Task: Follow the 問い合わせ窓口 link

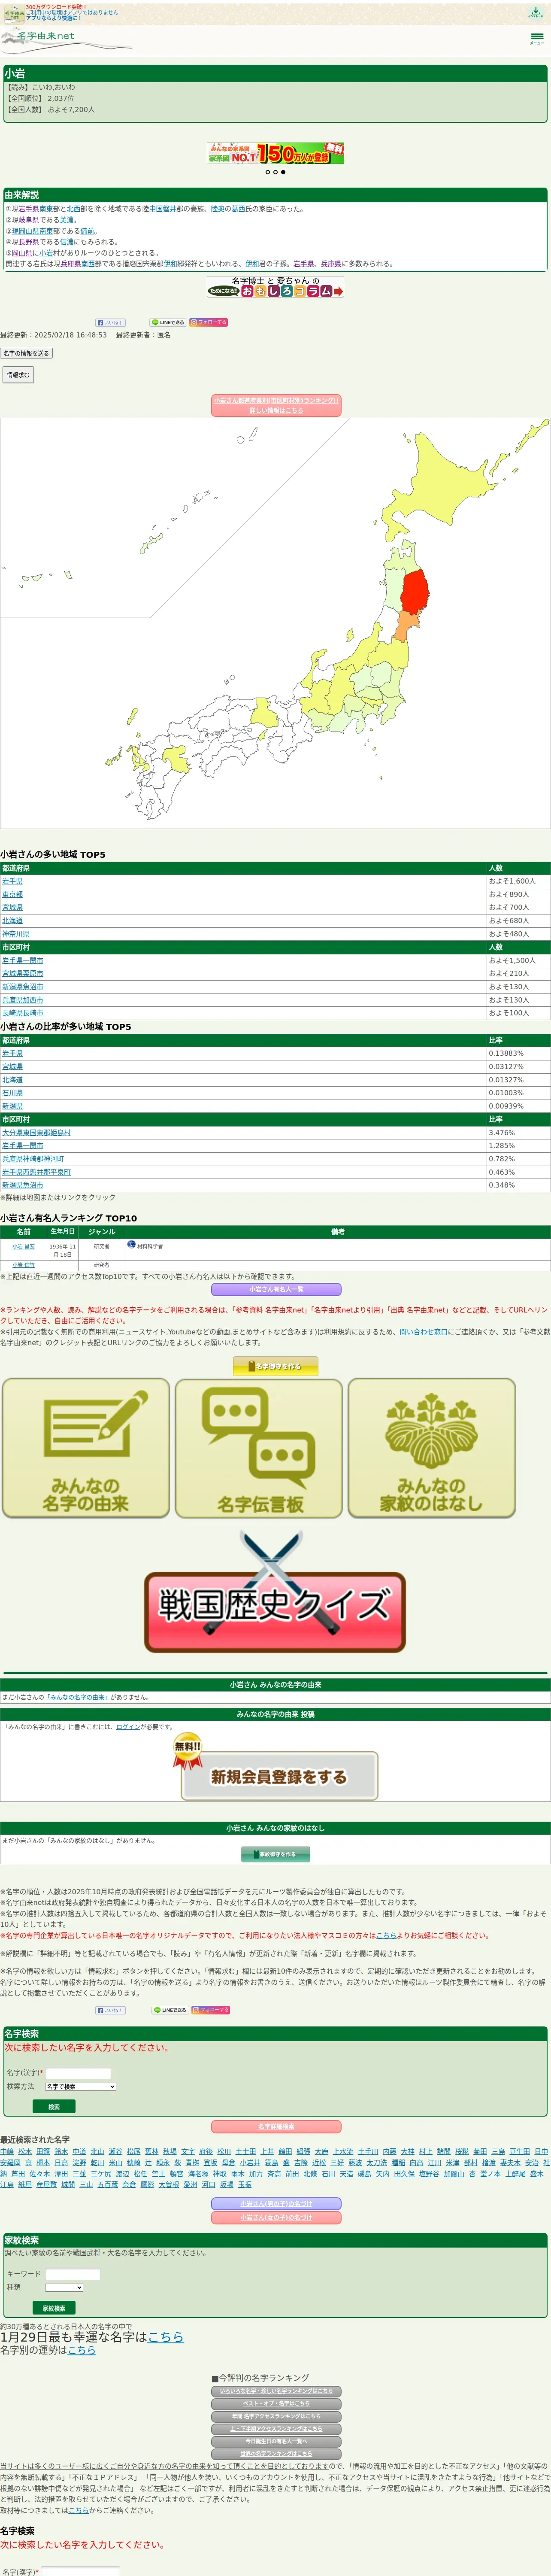Action: pyautogui.click(x=423, y=1332)
